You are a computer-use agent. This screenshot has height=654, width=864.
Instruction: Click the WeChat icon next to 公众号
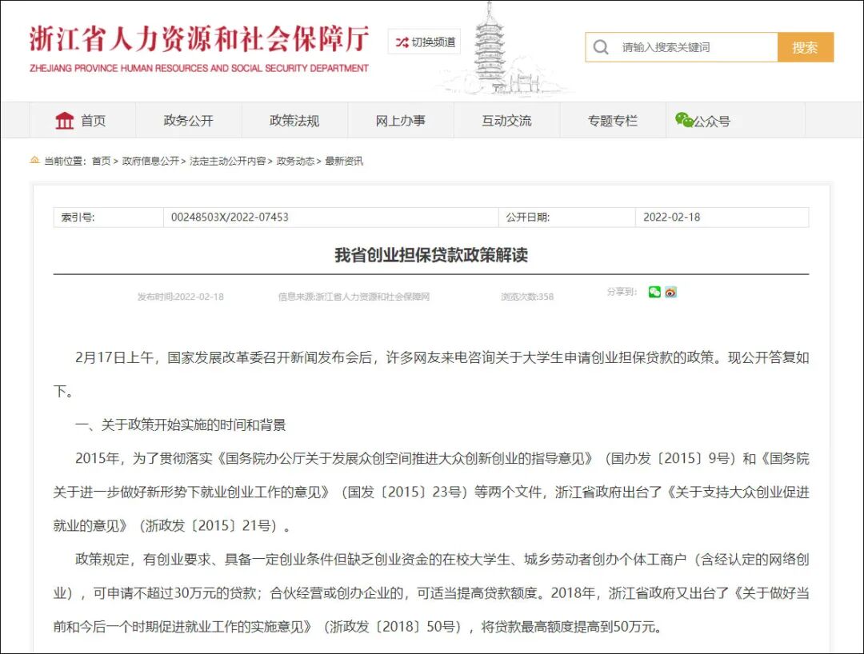(685, 119)
